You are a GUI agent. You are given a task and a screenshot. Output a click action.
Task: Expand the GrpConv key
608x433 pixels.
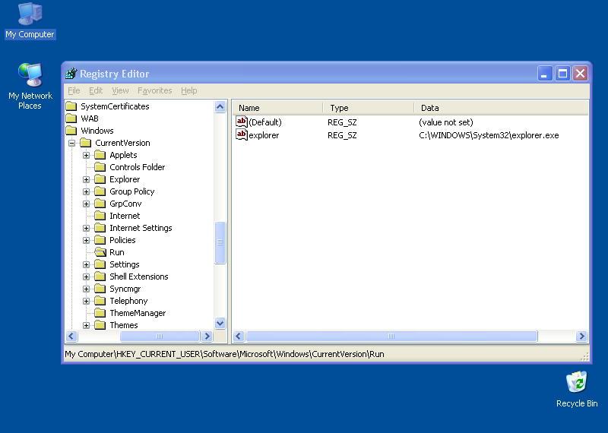[x=86, y=204]
